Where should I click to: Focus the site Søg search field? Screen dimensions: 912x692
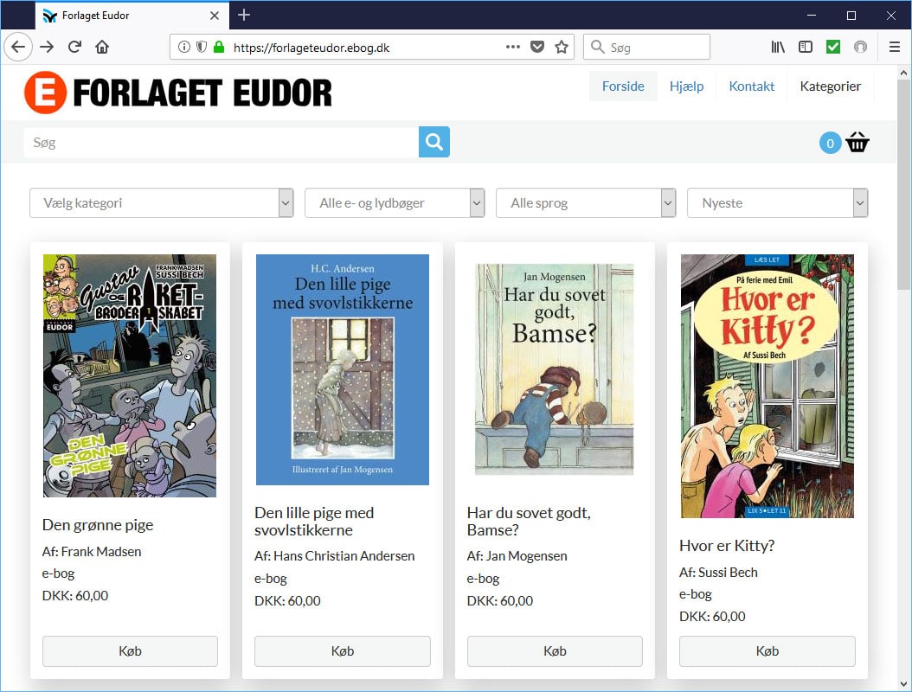click(x=221, y=142)
